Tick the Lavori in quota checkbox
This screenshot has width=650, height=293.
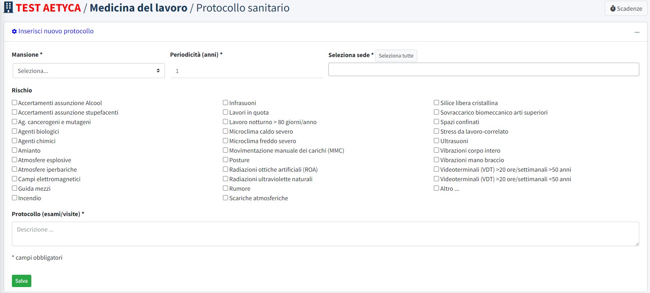pos(226,112)
